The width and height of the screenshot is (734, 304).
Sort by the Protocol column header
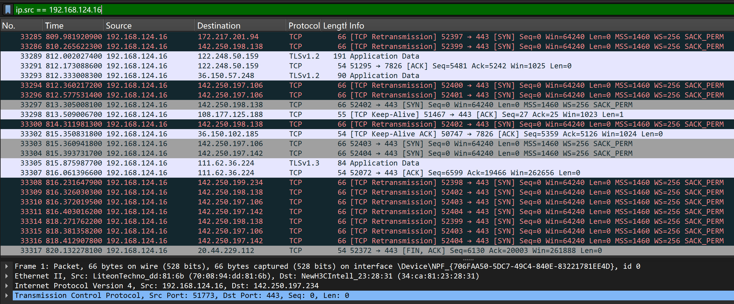point(304,26)
